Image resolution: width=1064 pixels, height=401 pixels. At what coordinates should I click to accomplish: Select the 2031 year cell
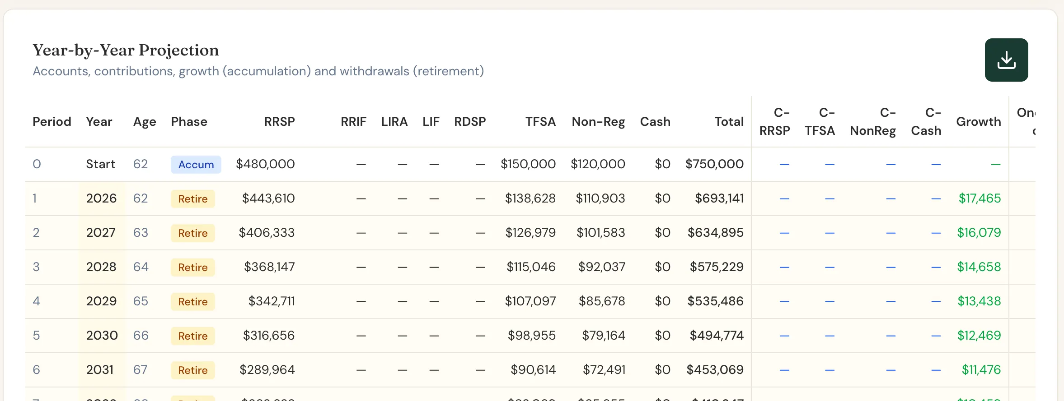coord(100,370)
